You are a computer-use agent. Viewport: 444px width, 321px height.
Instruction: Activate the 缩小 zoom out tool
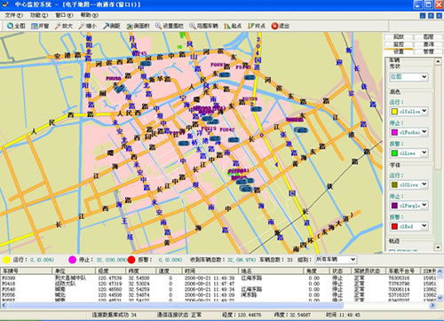point(87,26)
